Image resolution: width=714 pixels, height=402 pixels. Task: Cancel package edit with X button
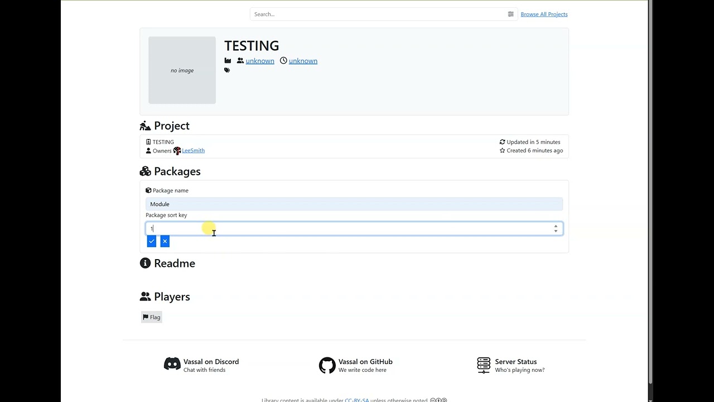tap(165, 241)
